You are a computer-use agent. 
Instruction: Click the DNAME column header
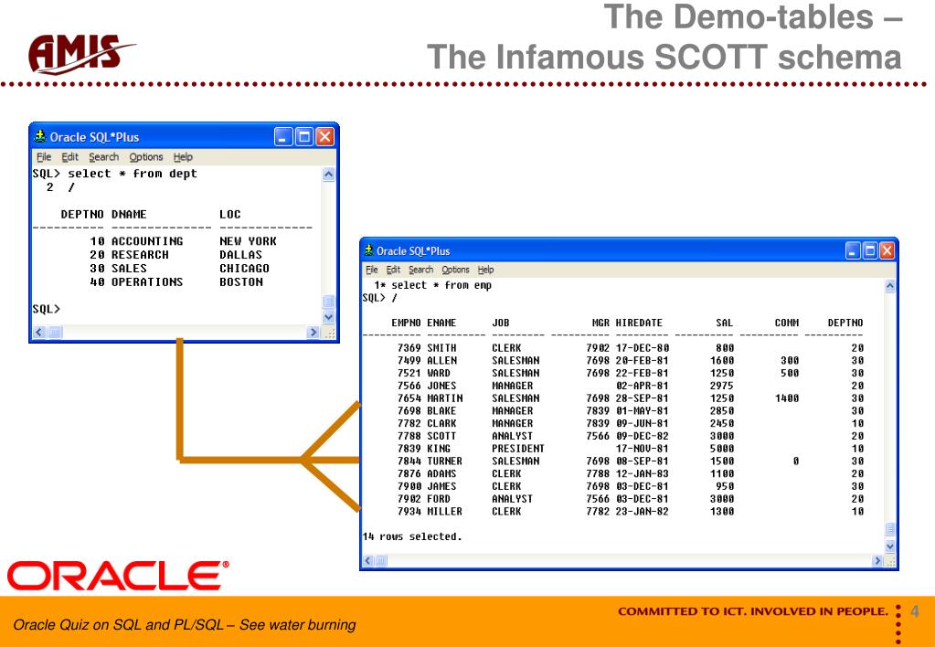pyautogui.click(x=129, y=214)
